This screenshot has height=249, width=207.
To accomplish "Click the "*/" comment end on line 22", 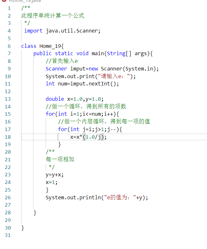I will click(52, 167).
